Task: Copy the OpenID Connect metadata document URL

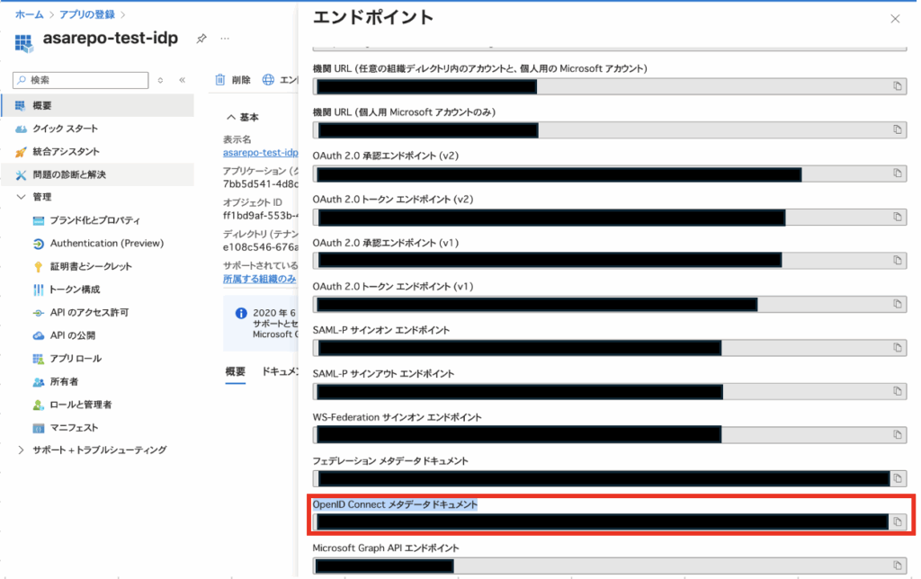Action: 897,522
